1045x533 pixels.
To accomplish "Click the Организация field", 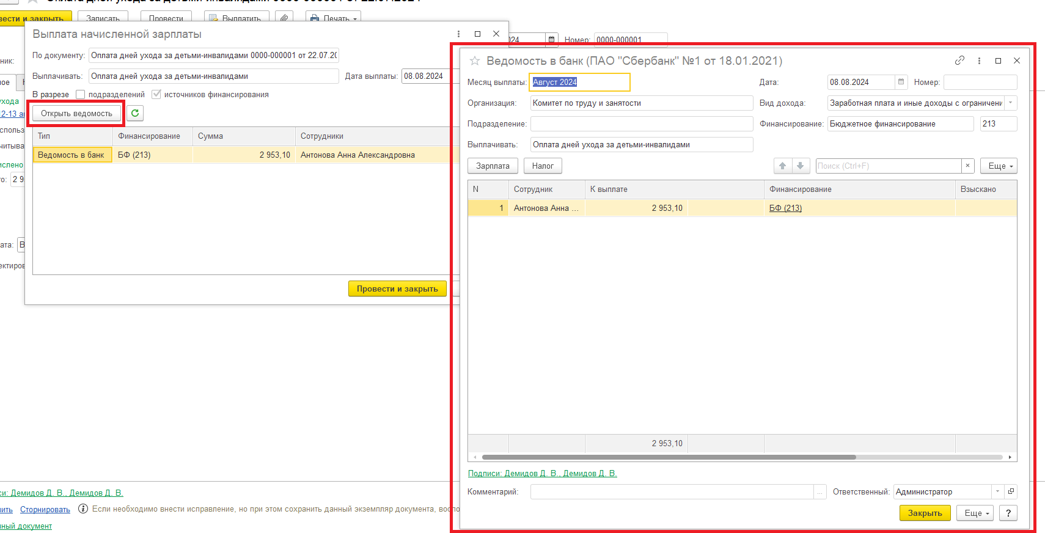I will pos(642,103).
